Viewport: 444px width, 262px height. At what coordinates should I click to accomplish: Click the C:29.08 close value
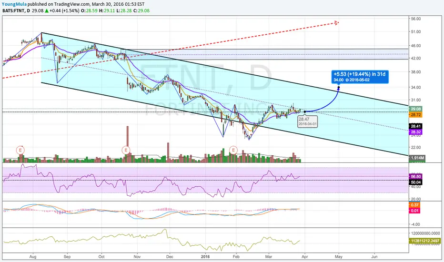coord(141,11)
